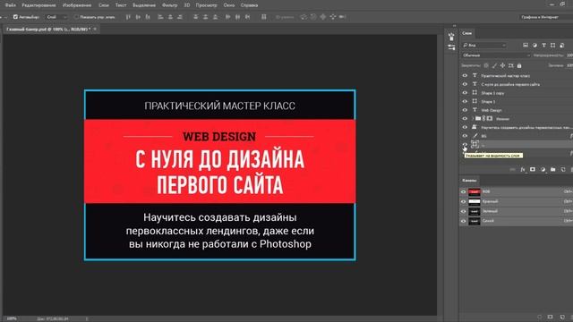Filter layers by pixel layers icon
Image resolution: width=573 pixels, height=322 pixels.
click(x=526, y=46)
